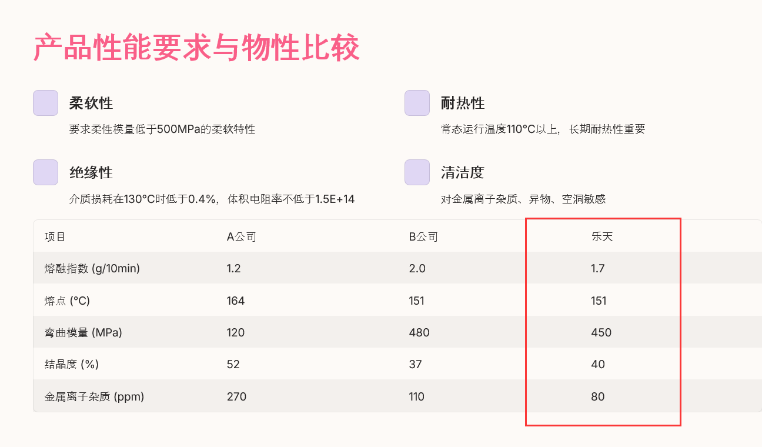Click the 金属离子杂质 (ppm) row label
This screenshot has height=447, width=762.
94,397
